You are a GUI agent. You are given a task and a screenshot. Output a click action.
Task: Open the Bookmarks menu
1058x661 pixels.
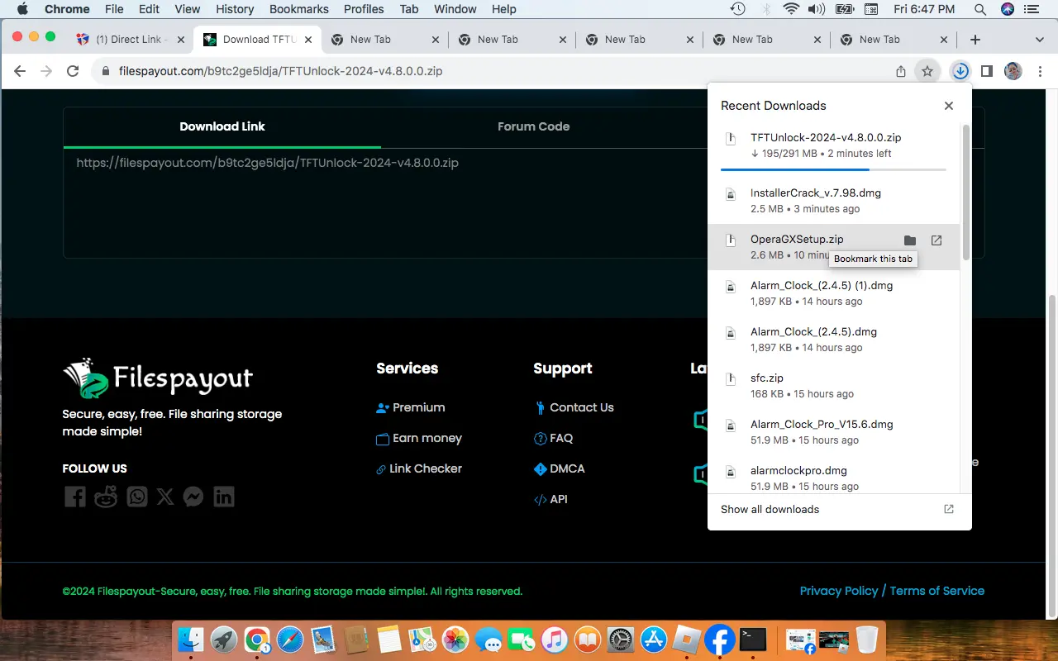299,9
